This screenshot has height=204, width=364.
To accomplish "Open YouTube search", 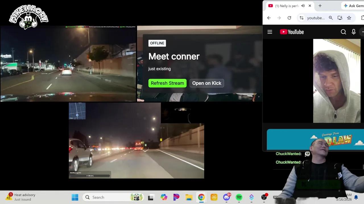I will [343, 32].
